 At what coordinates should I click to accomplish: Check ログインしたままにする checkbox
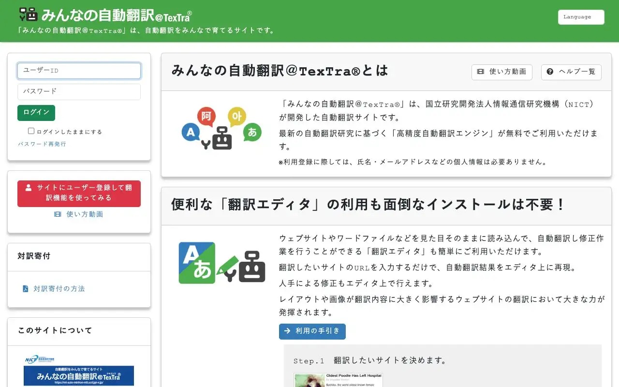tap(31, 131)
